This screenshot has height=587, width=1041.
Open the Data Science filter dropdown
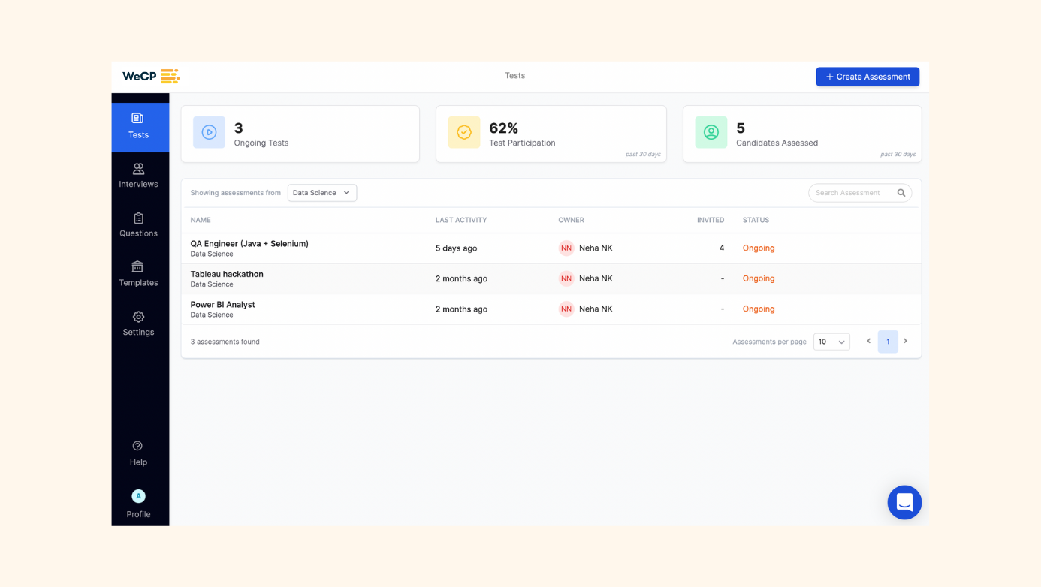click(322, 193)
